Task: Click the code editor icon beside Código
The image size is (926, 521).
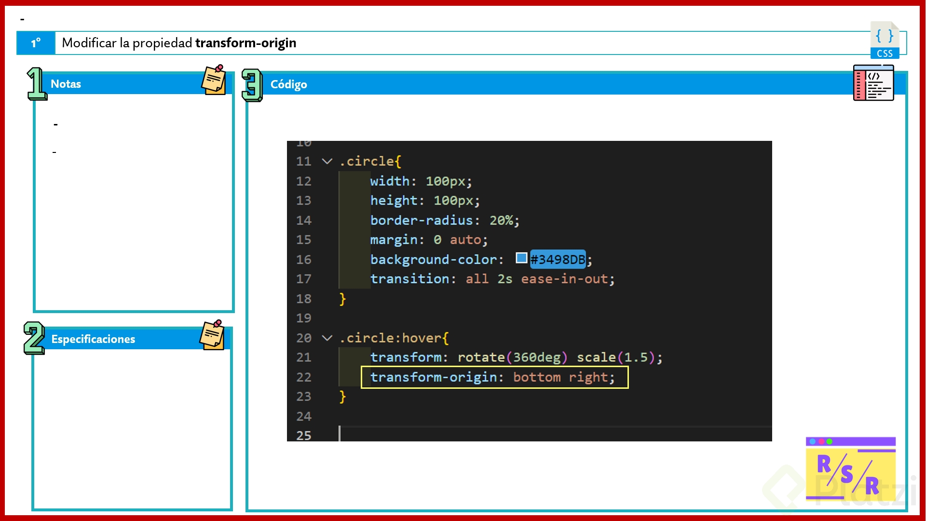Action: [873, 83]
